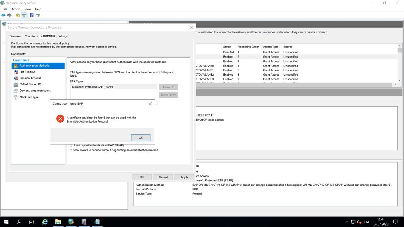Select the OTOV-VLAN81 policy row
This screenshot has height=227, width=404.
point(296,70)
